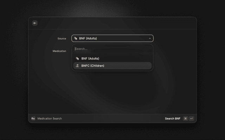
Task: Click the empty footer bar space
Action: coord(112,119)
